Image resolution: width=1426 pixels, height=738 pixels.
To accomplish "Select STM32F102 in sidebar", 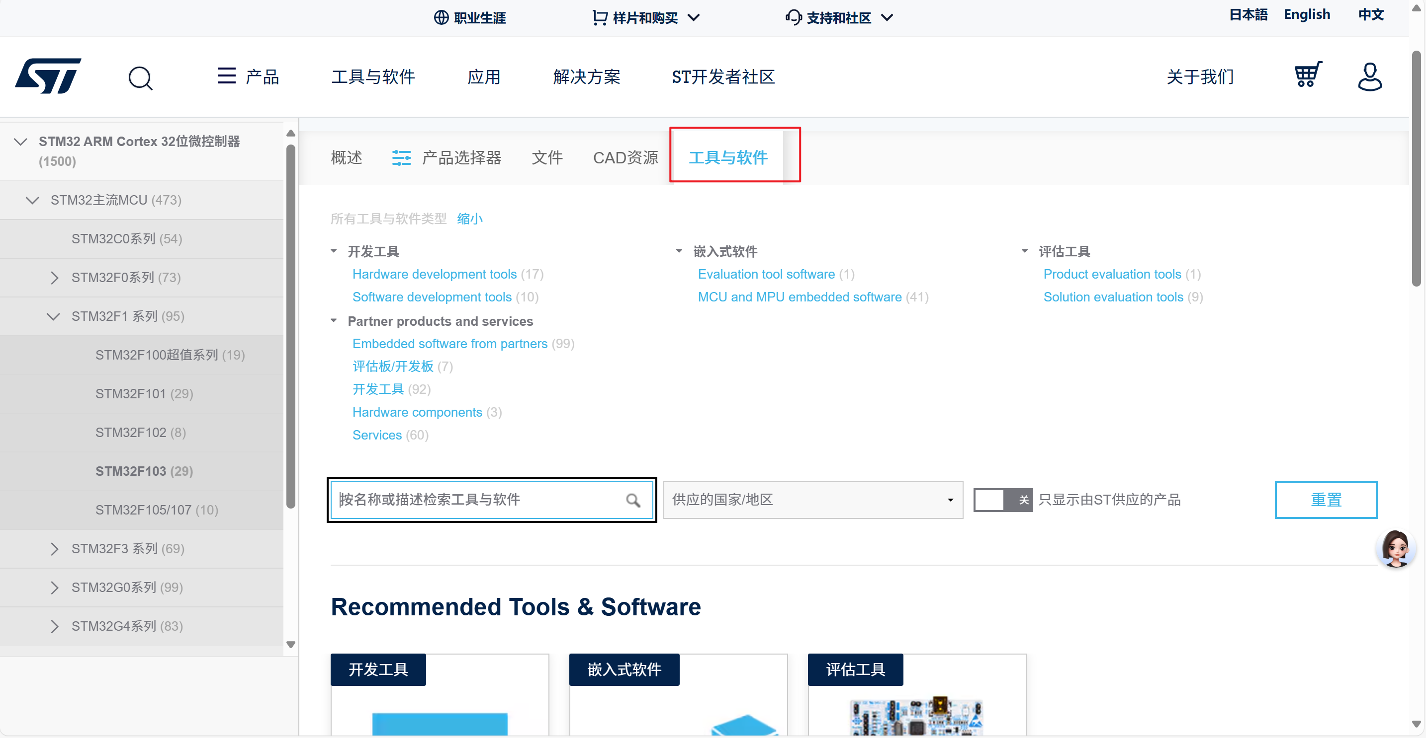I will [x=141, y=432].
